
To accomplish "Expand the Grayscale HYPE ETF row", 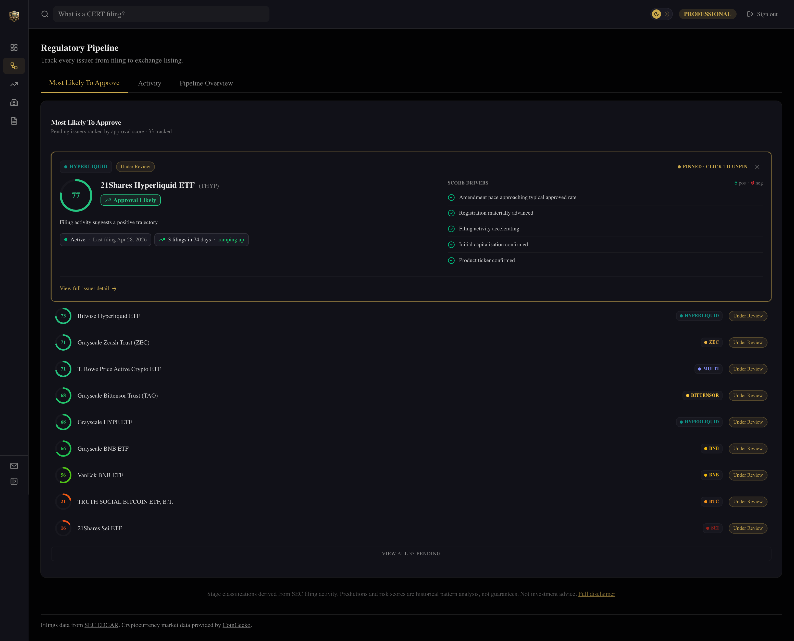I will pos(411,422).
